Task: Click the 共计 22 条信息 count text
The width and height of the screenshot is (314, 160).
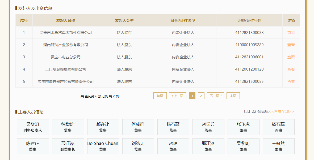Action: 256,111
